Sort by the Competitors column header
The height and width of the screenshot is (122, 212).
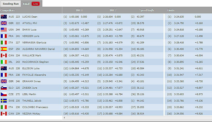coord(8,10)
